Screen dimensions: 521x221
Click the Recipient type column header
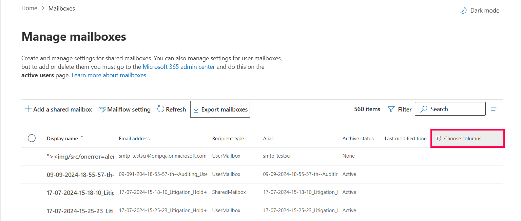pyautogui.click(x=228, y=139)
